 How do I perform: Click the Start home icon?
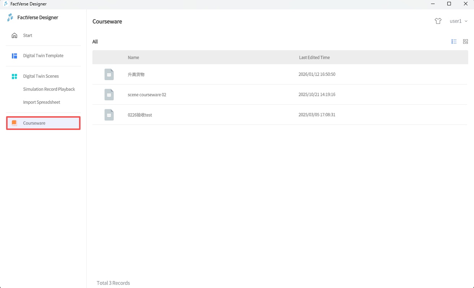(x=14, y=35)
